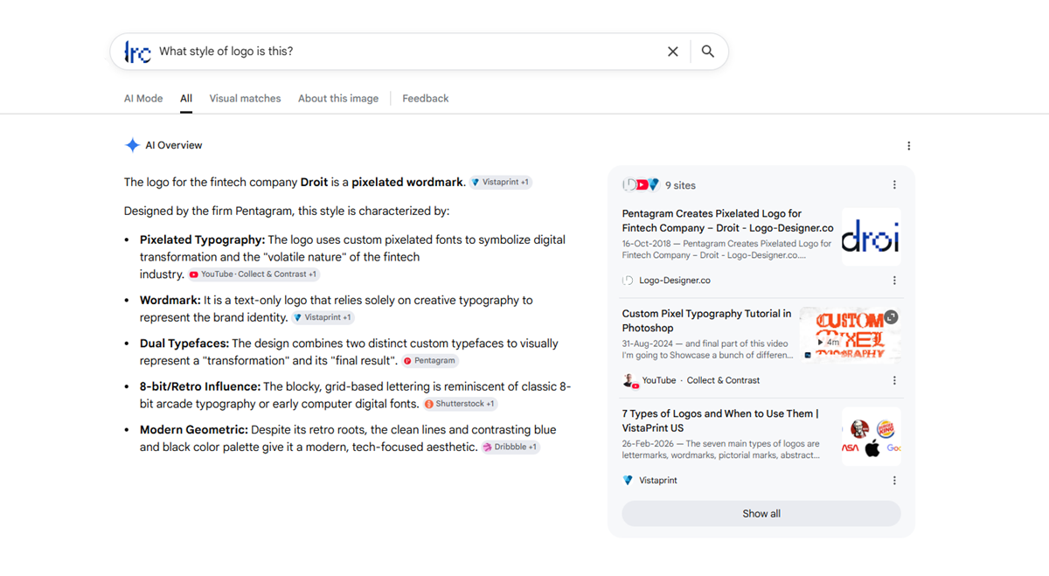Click the brand logos thumbnail for VistaPrint result
This screenshot has width=1049, height=576.
872,437
